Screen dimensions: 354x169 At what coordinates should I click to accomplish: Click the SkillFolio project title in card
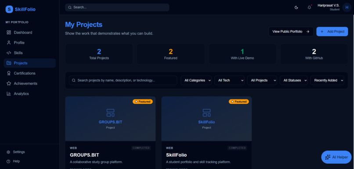pos(176,155)
